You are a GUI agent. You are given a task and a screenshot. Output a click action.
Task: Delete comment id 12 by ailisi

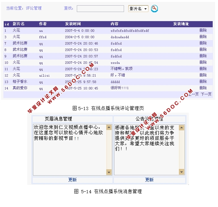[x=203, y=75]
